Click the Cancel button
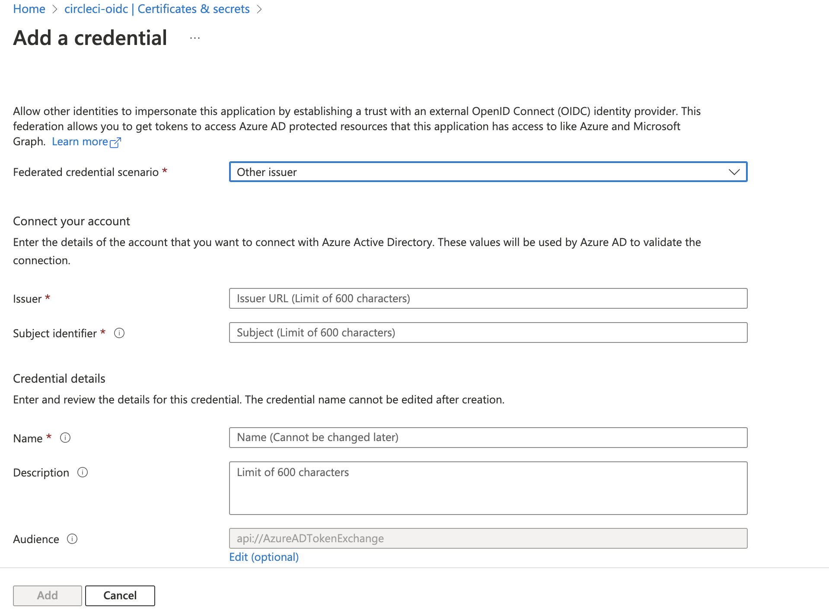The width and height of the screenshot is (829, 614). [x=120, y=595]
